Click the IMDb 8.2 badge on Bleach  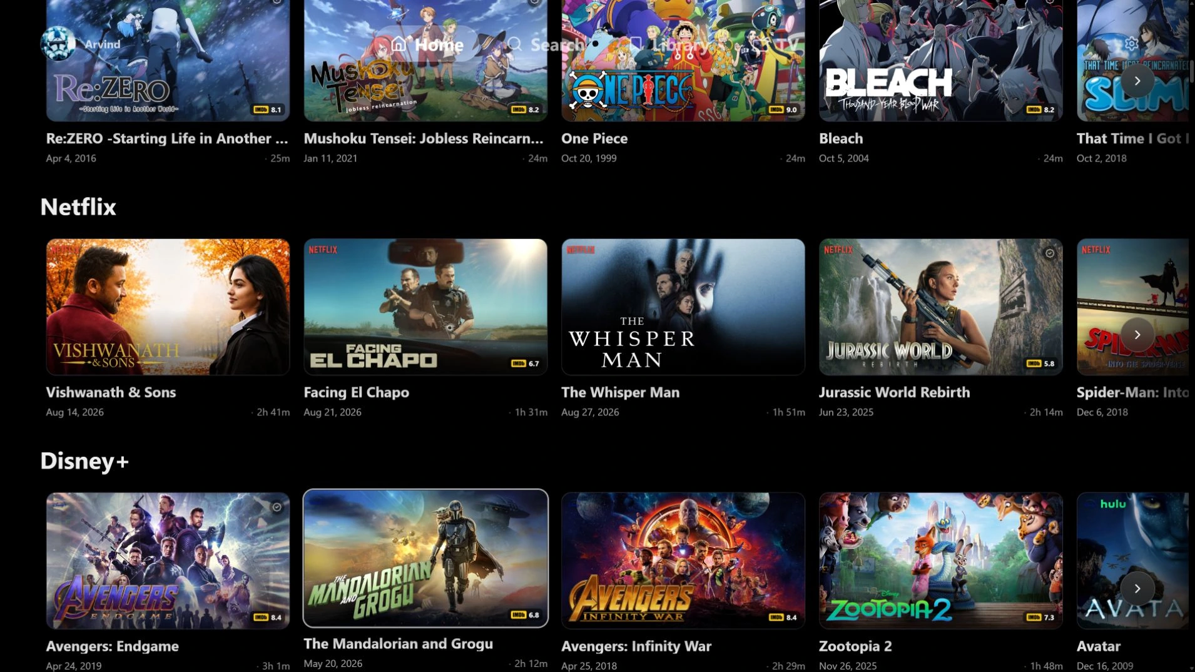click(x=1040, y=109)
